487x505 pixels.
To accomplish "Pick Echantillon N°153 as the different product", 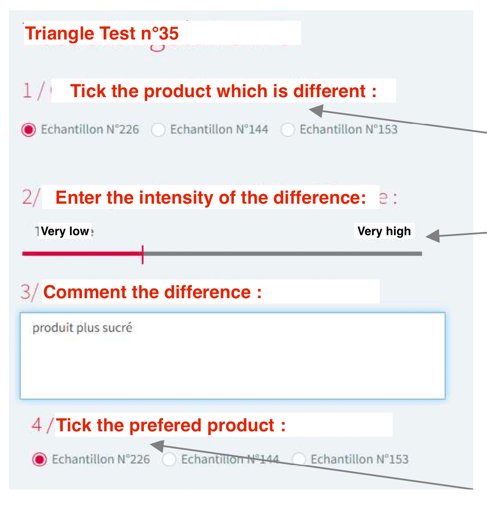I will (288, 130).
